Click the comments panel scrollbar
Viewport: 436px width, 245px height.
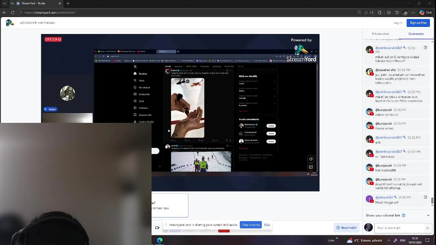(x=432, y=201)
